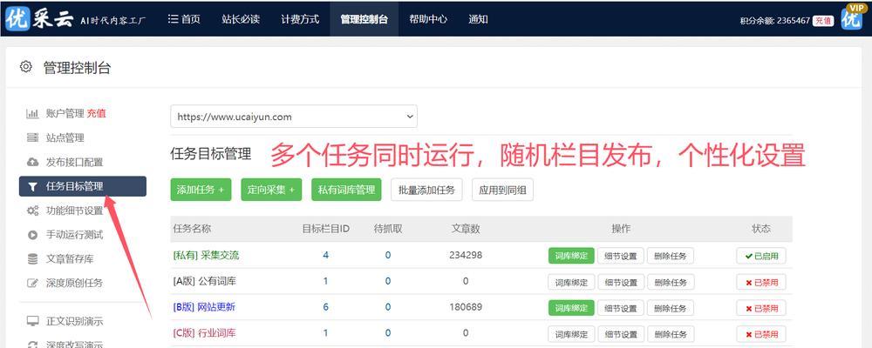Open 功能细节设置 in sidebar

click(74, 211)
